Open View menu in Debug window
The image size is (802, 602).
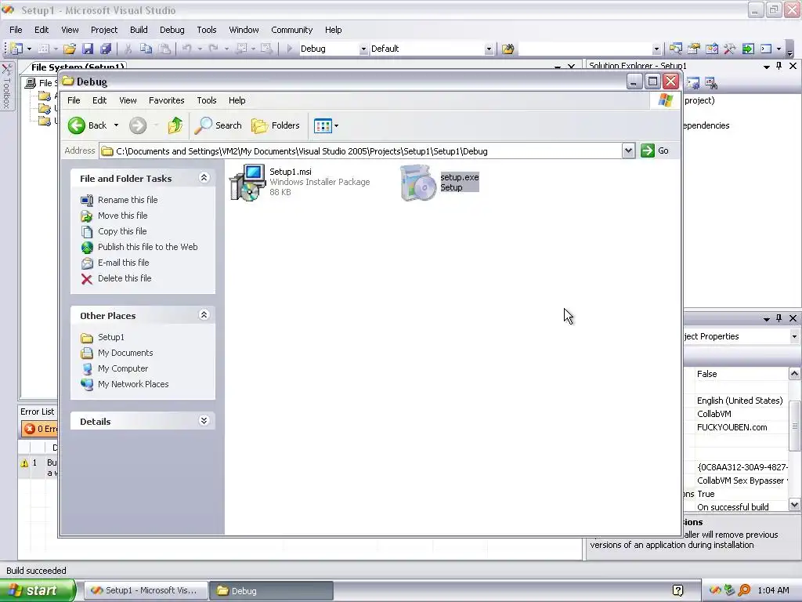click(128, 100)
